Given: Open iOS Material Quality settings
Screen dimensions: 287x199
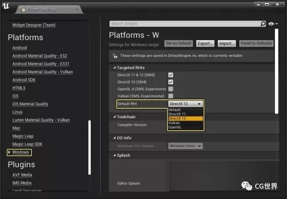Looking at the screenshot, I should click(x=30, y=104).
